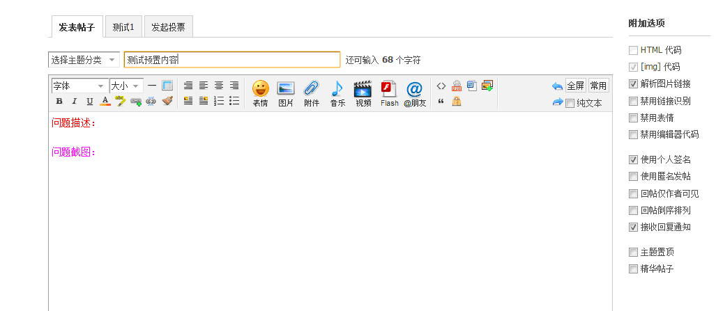The height and width of the screenshot is (311, 716).
Task: Click the 音乐 music note icon
Action: (337, 93)
